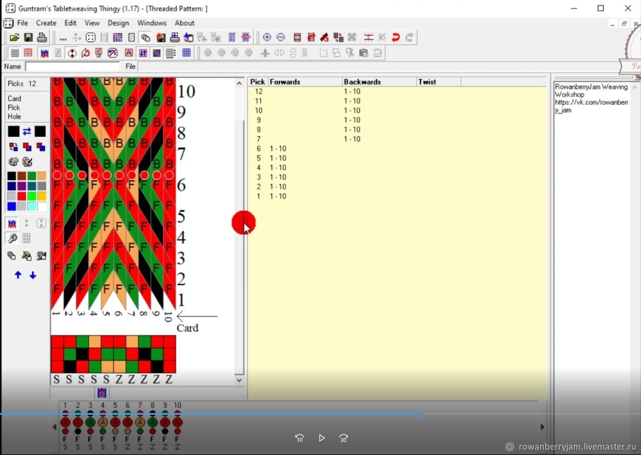Click the small pattern icon below the threading chart

[x=102, y=393]
